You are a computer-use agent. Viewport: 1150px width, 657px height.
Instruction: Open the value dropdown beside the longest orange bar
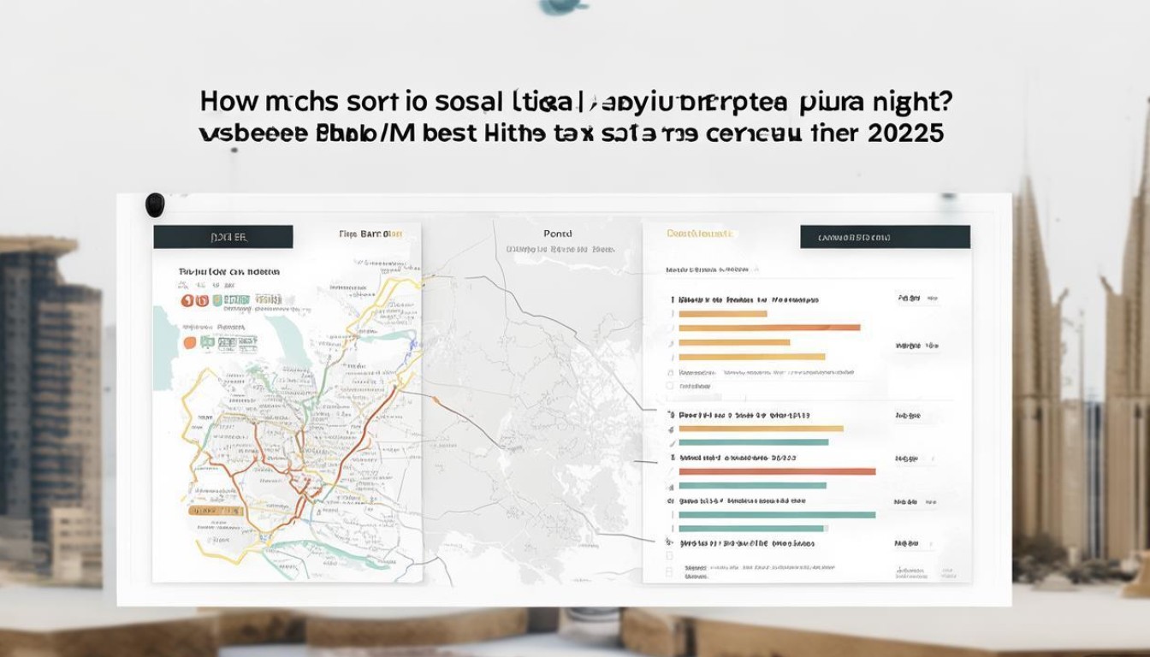(x=916, y=346)
